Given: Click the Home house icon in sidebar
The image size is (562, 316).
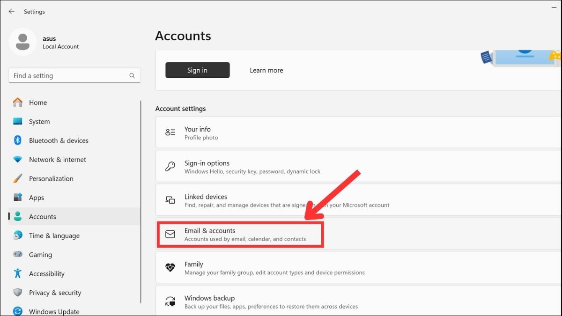Looking at the screenshot, I should pyautogui.click(x=18, y=103).
